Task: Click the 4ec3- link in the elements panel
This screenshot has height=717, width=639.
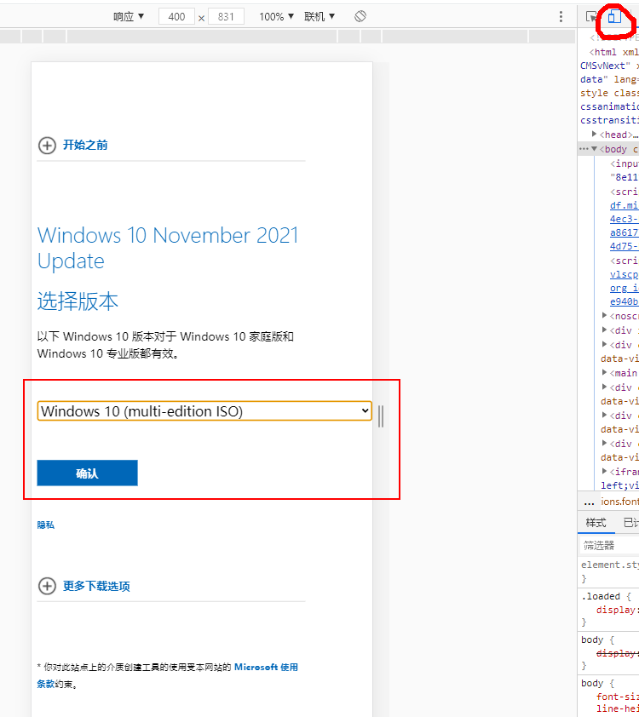Action: pyautogui.click(x=624, y=219)
